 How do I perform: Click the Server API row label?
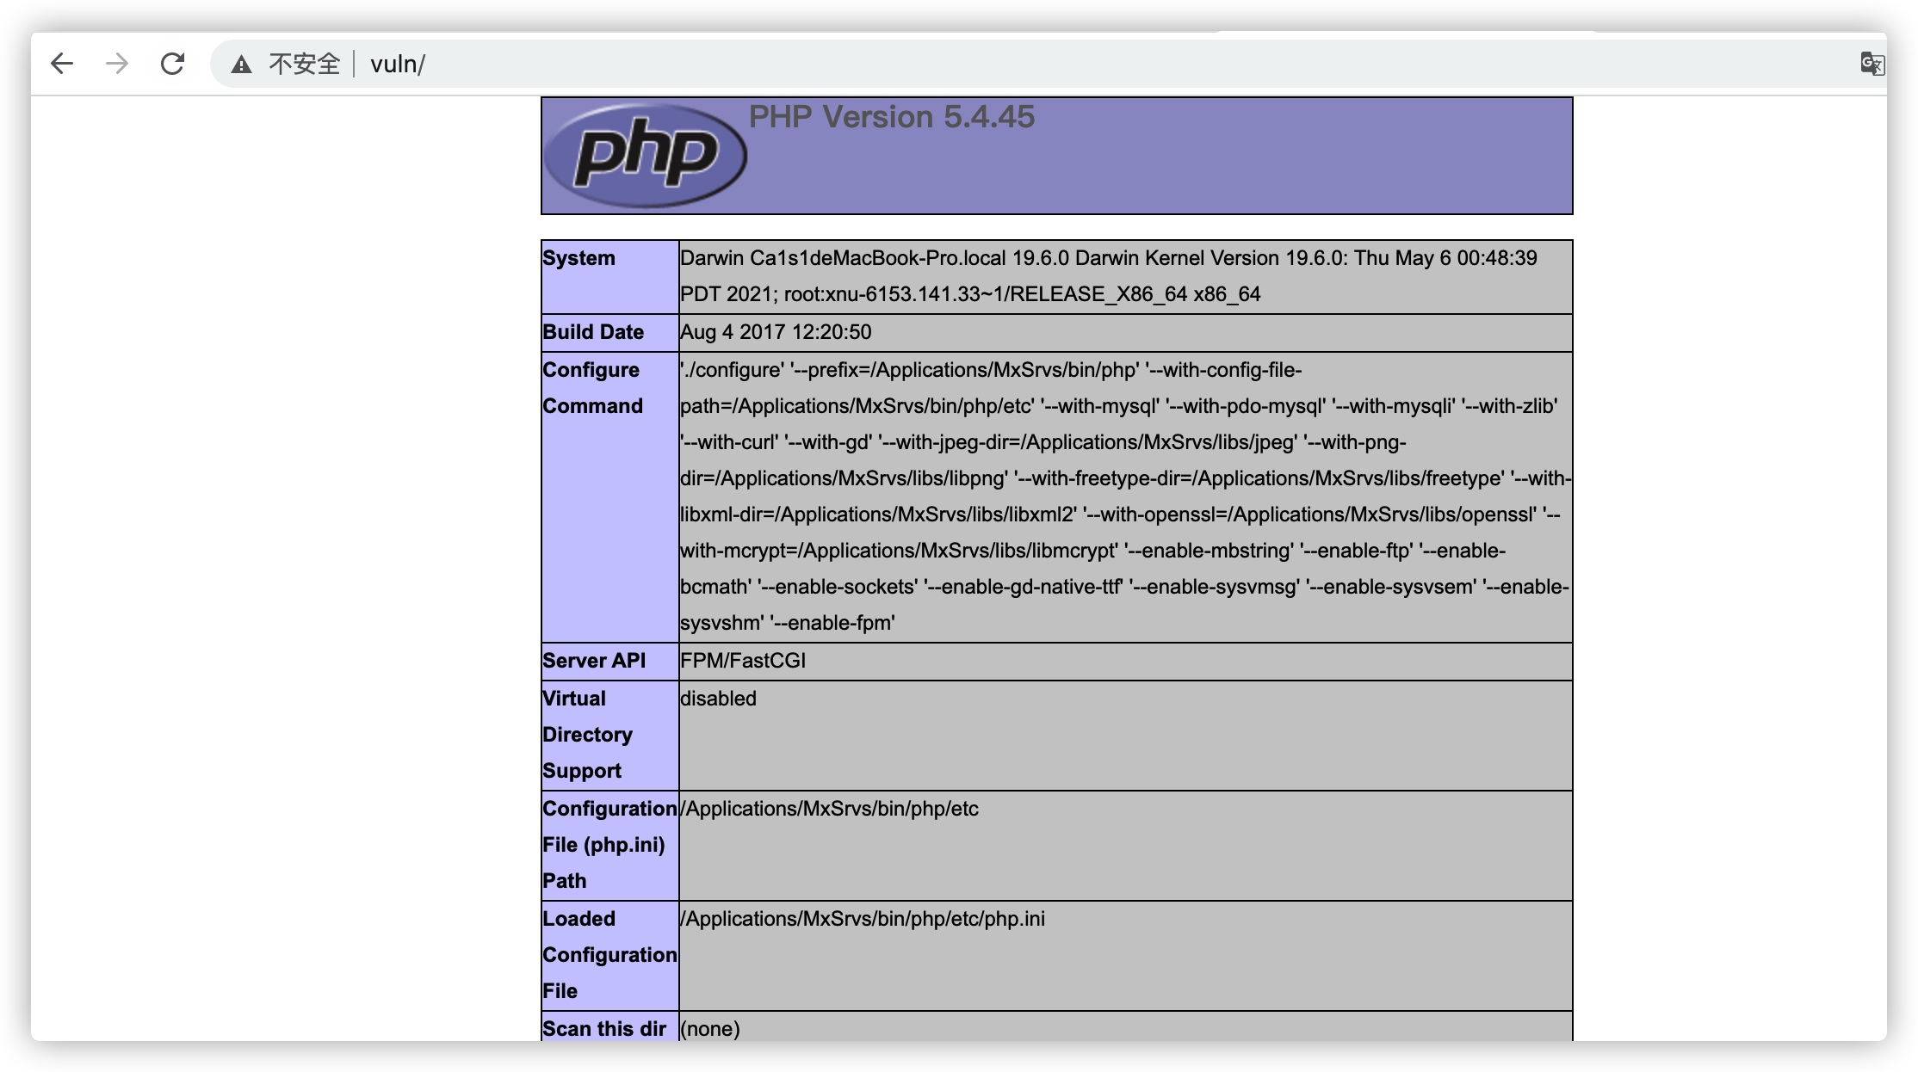click(x=594, y=661)
